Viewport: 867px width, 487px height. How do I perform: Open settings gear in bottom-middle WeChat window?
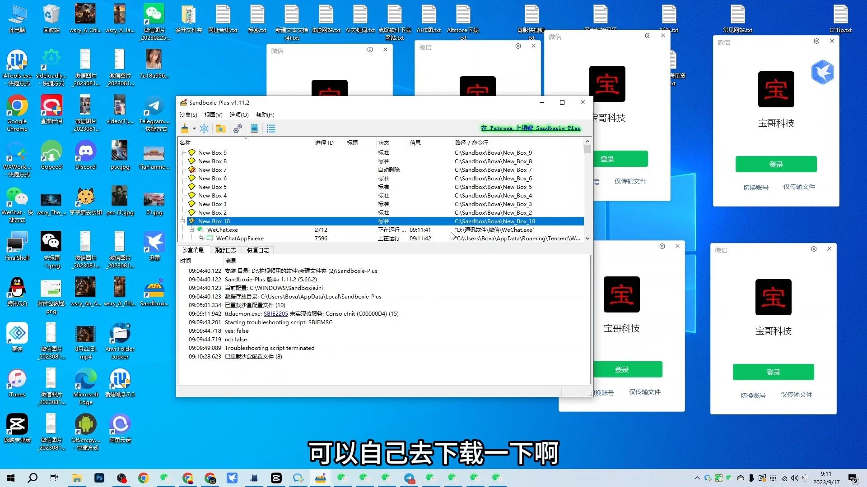click(x=662, y=246)
